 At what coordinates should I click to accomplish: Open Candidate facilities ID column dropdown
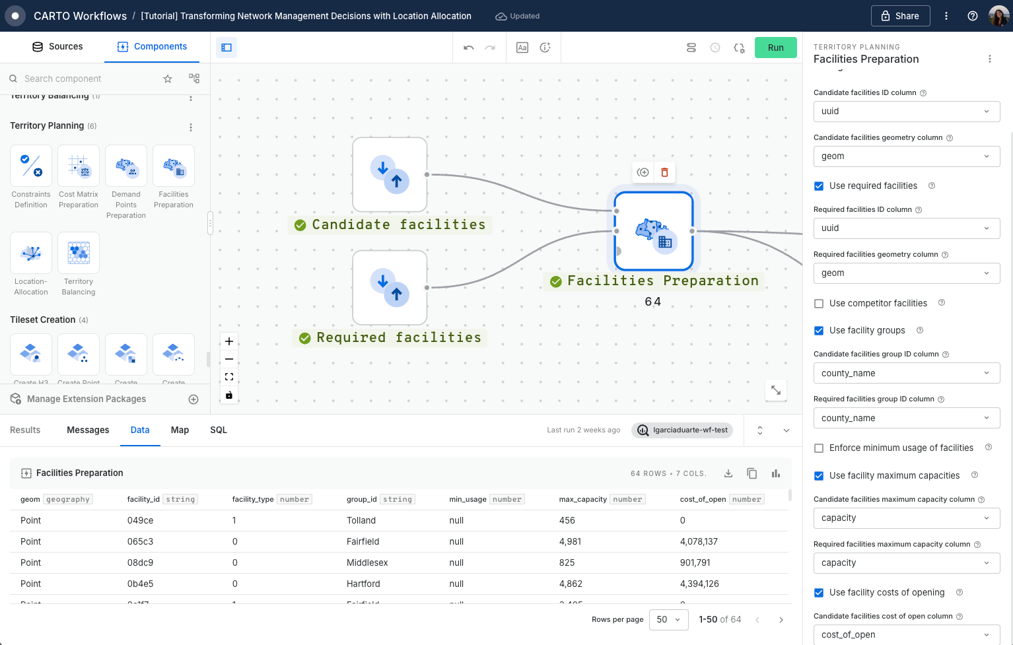coord(906,112)
